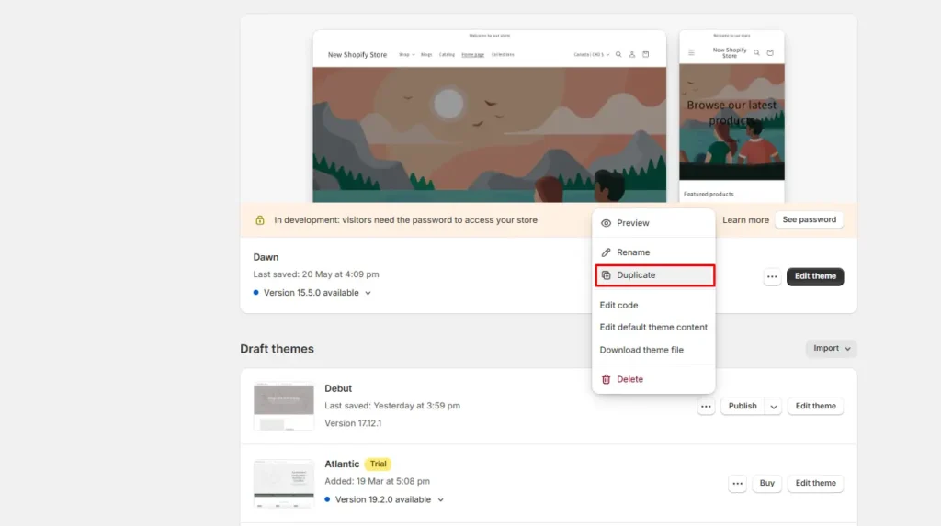This screenshot has height=526, width=941.
Task: Click the eye icon next to Preview
Action: (607, 223)
